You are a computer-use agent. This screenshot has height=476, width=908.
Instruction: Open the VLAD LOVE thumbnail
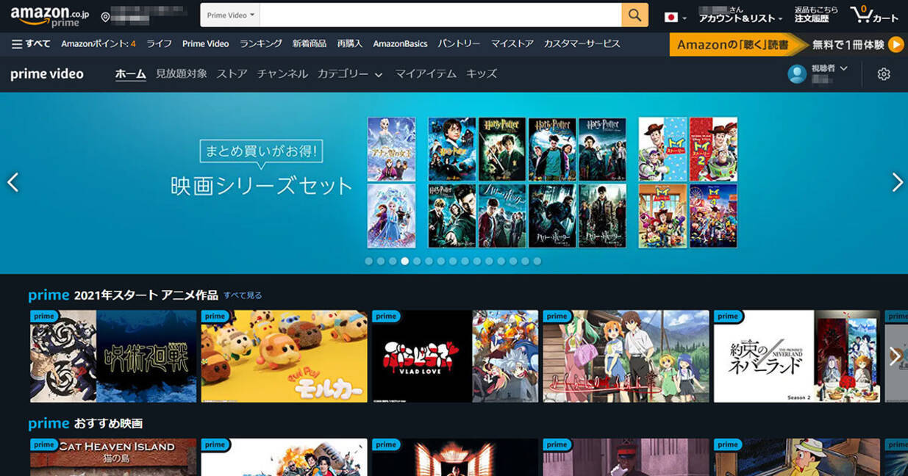[x=455, y=356]
